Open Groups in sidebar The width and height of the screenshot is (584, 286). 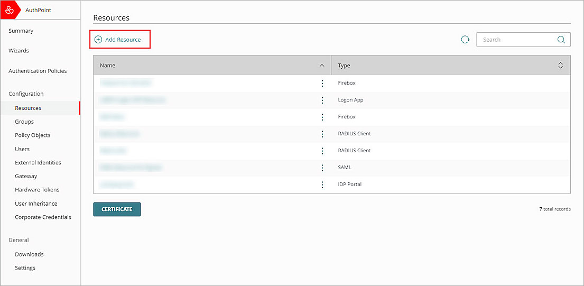pyautogui.click(x=24, y=122)
